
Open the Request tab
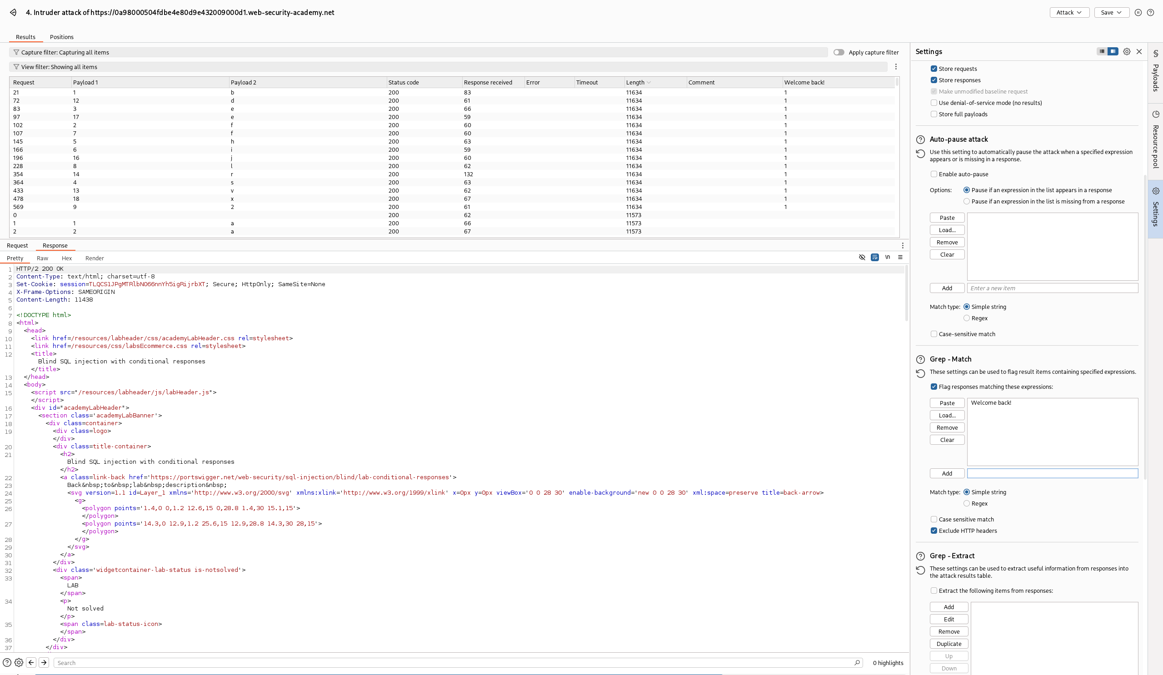[x=17, y=245]
